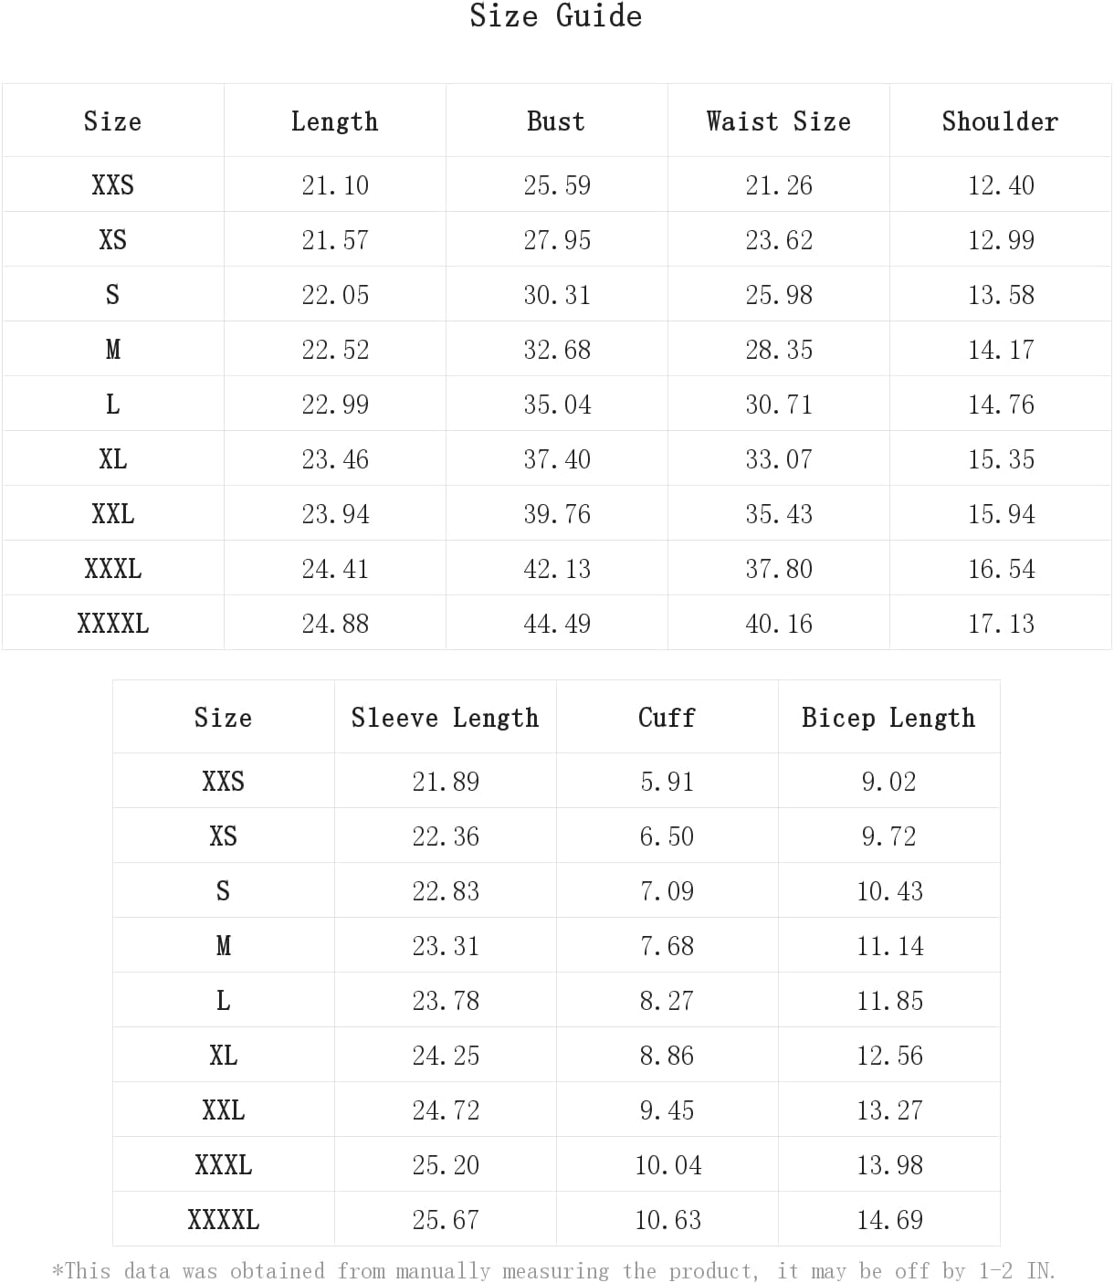Select the XS bust value 27.95
This screenshot has width=1114, height=1283.
[557, 240]
